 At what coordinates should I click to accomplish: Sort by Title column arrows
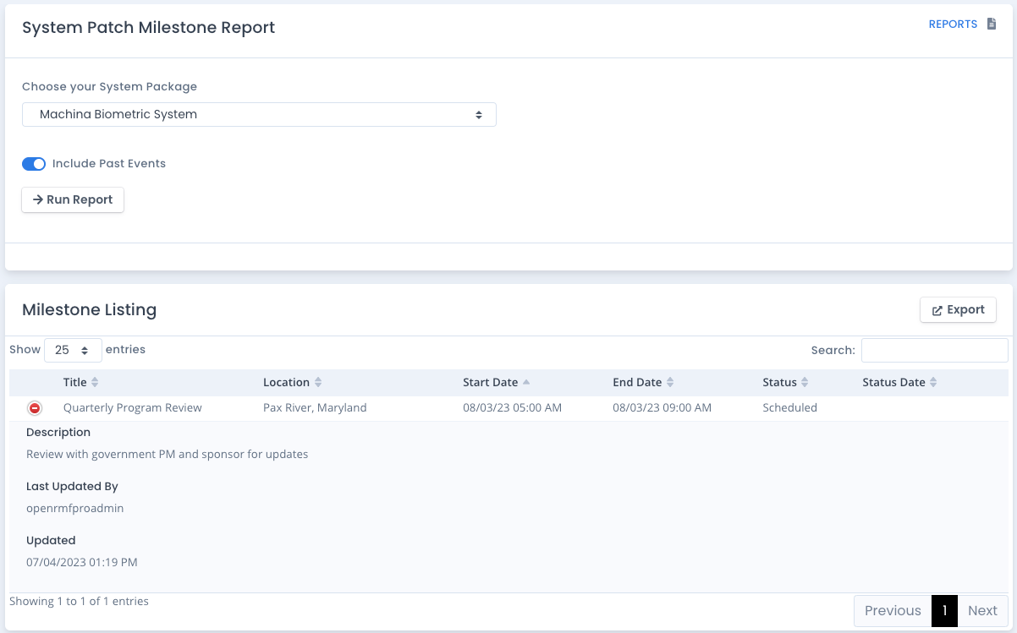coord(95,383)
